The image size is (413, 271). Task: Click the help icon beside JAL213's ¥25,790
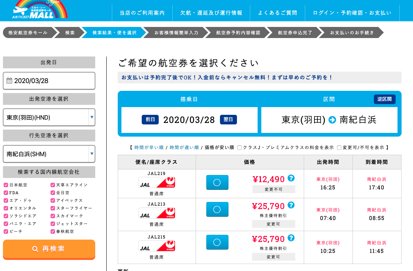pos(291,205)
